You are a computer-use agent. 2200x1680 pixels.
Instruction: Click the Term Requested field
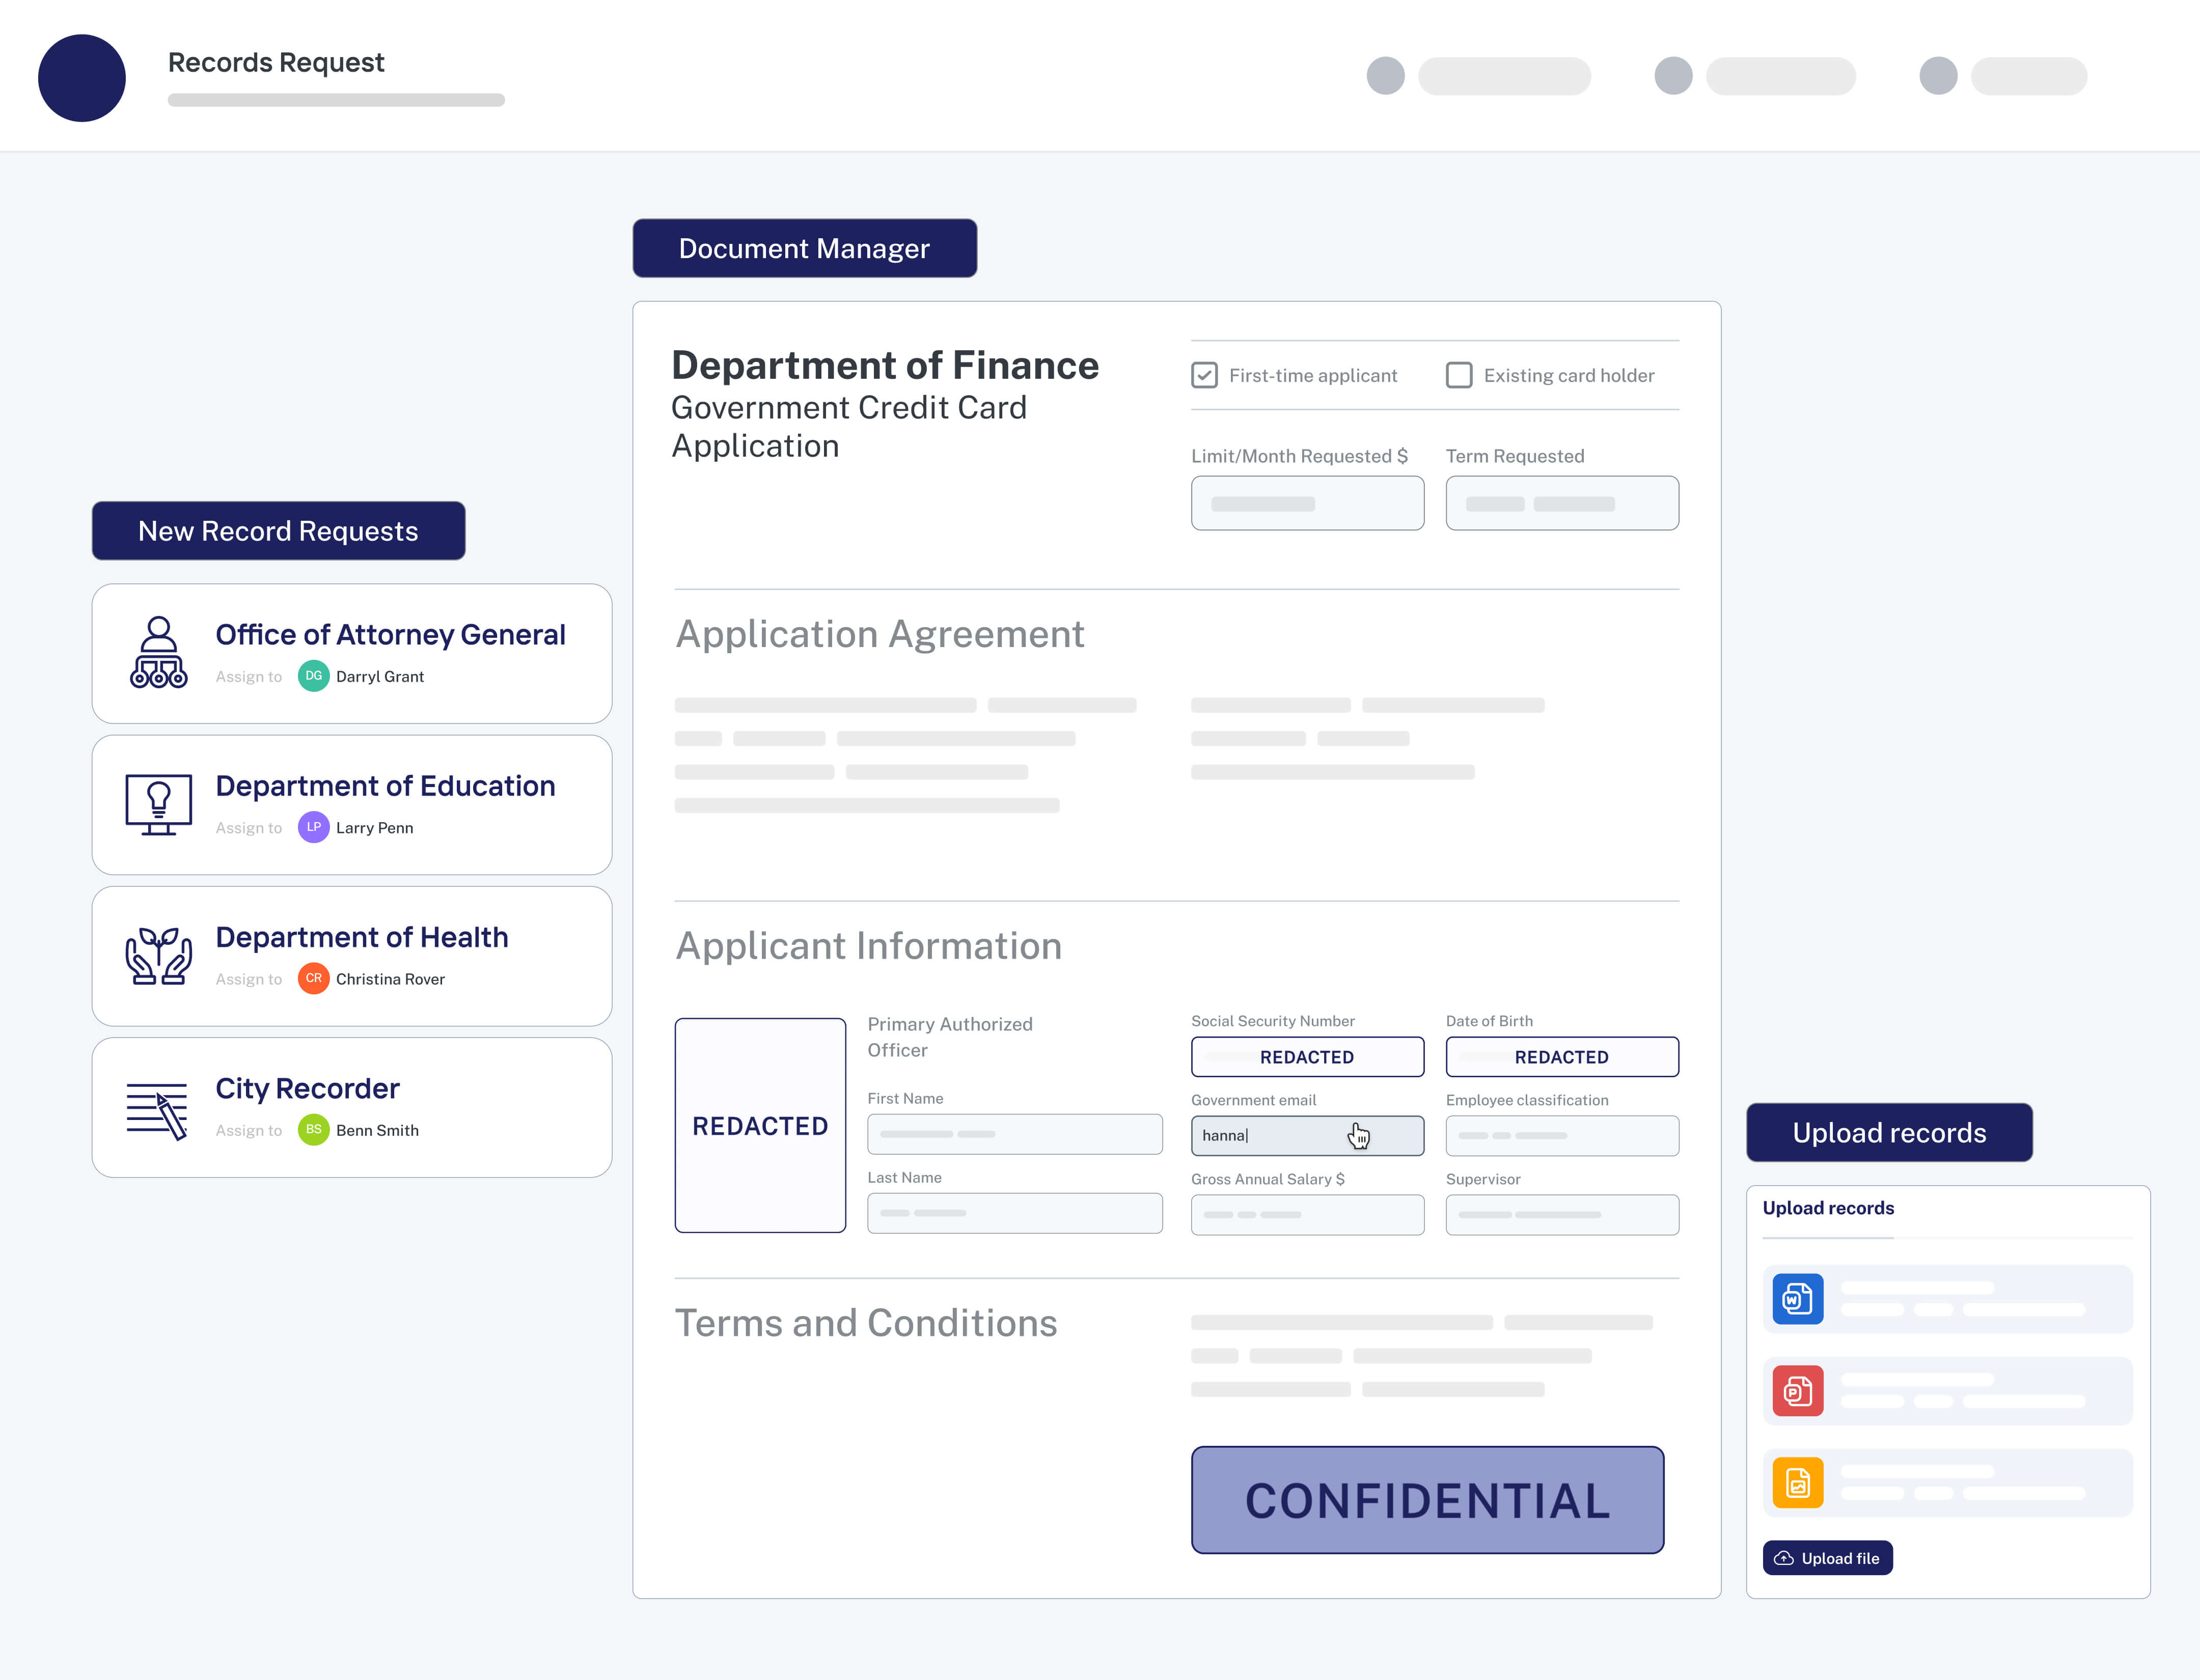tap(1561, 503)
